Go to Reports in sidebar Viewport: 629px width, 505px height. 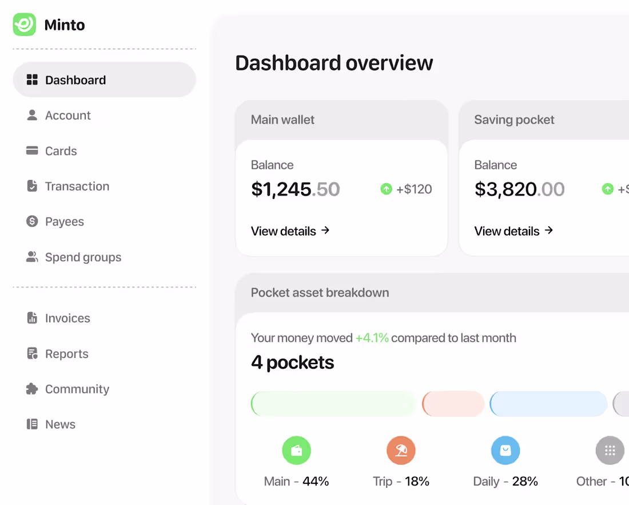click(x=104, y=353)
